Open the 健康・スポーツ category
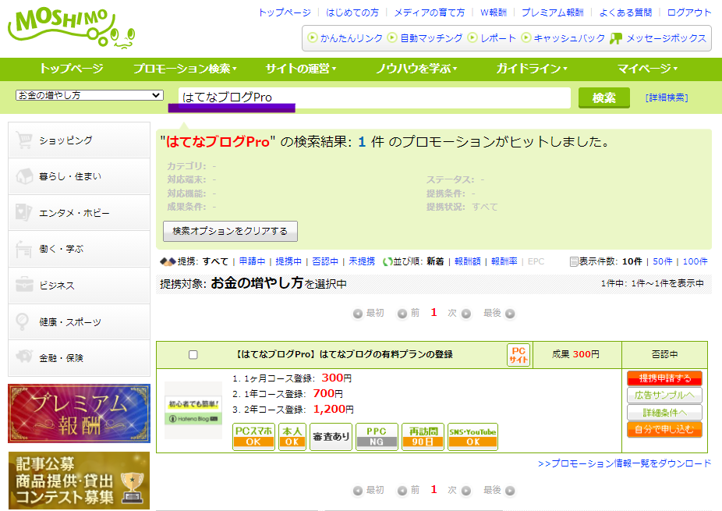Viewport: 722px width, 511px height. (x=80, y=321)
